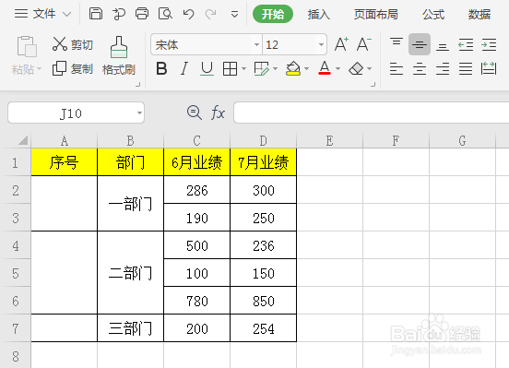509x368 pixels.
Task: Open the Name Box dropdown arrow
Action: click(139, 113)
